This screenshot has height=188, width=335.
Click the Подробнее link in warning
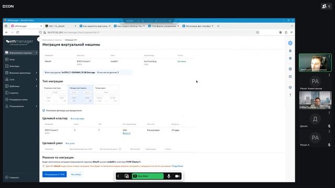[177, 166]
